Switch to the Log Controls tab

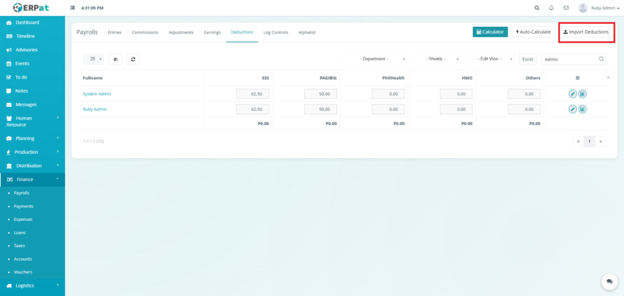coord(275,32)
